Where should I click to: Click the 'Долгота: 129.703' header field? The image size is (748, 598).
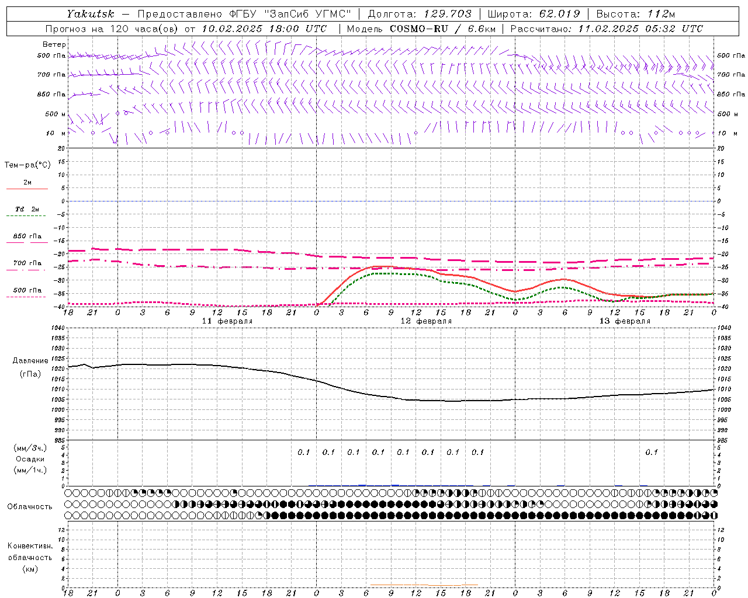point(420,14)
